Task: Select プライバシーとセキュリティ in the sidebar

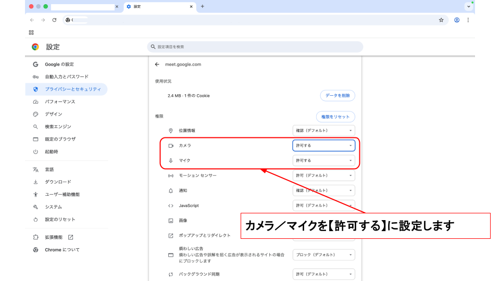Action: (72, 89)
